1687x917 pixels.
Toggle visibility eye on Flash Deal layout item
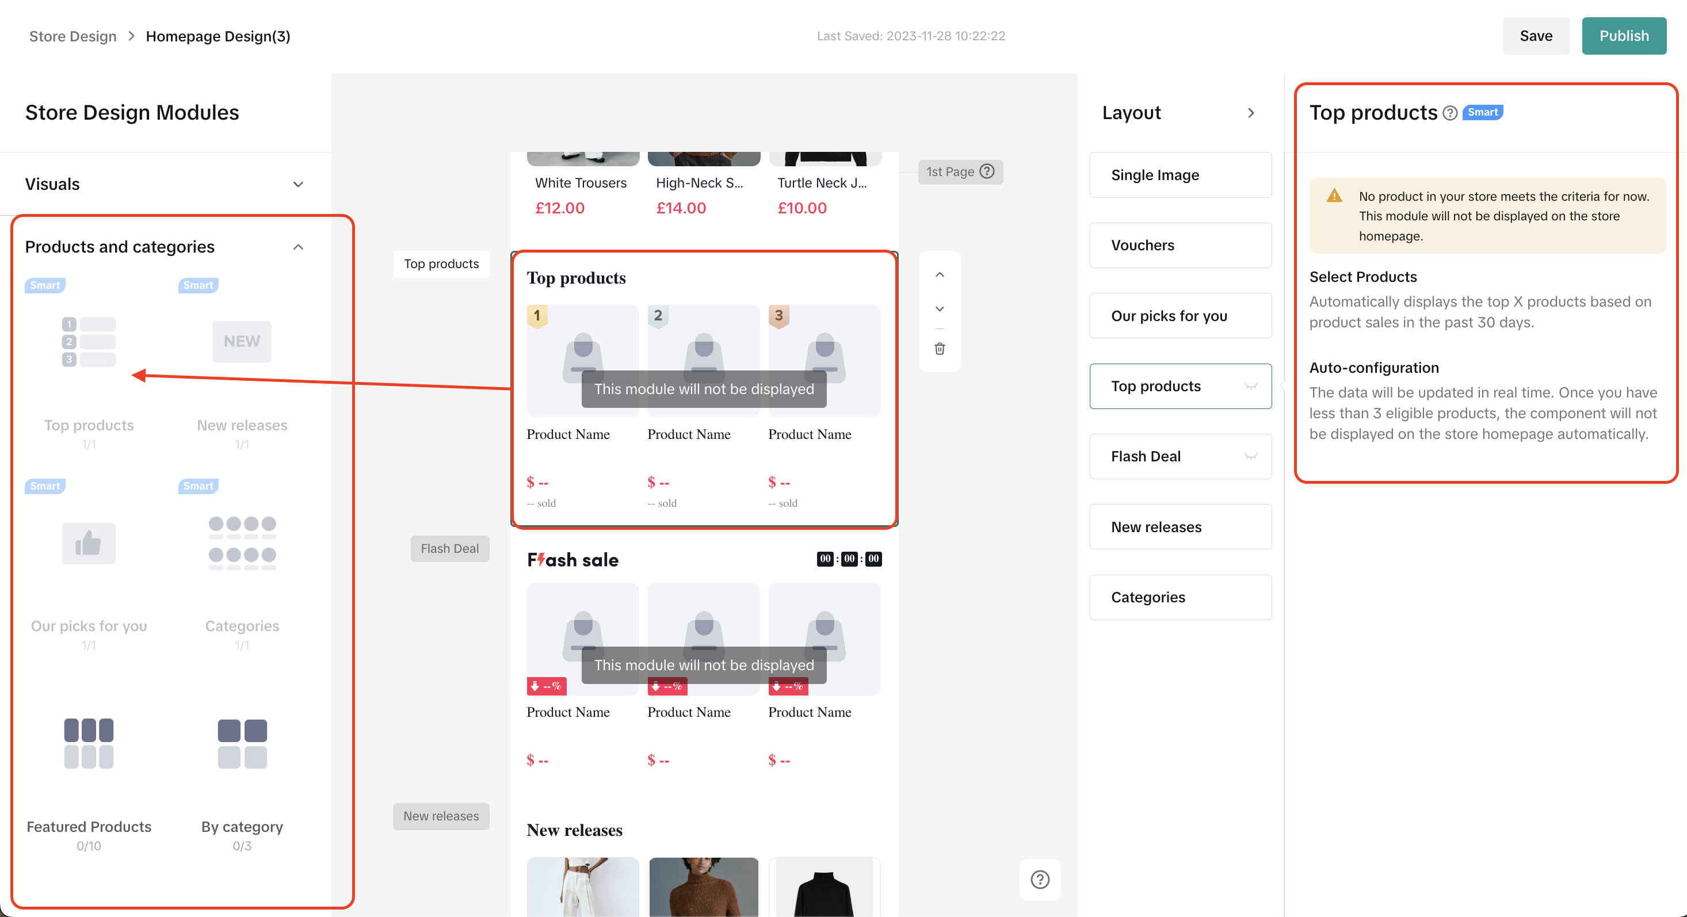pos(1250,457)
